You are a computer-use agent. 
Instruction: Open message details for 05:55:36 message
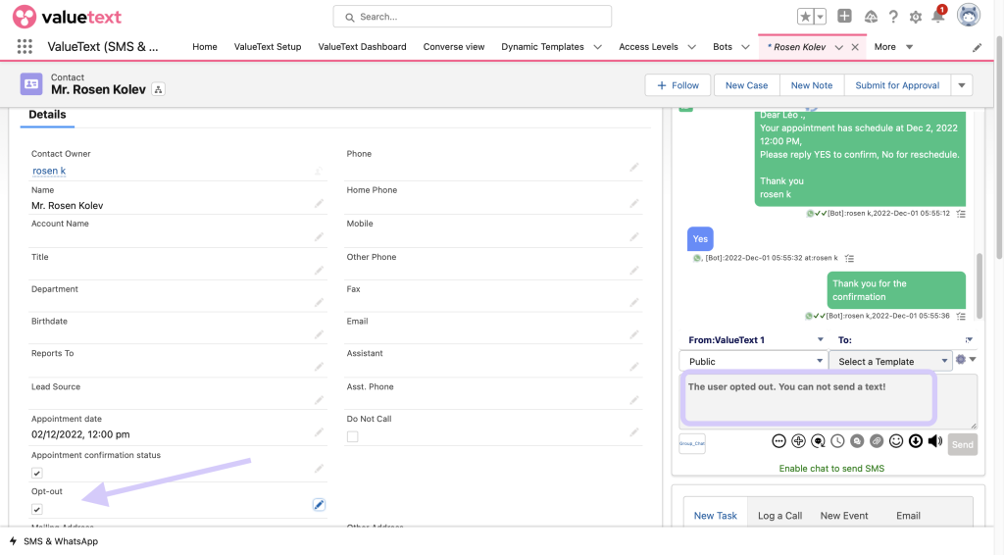point(961,316)
